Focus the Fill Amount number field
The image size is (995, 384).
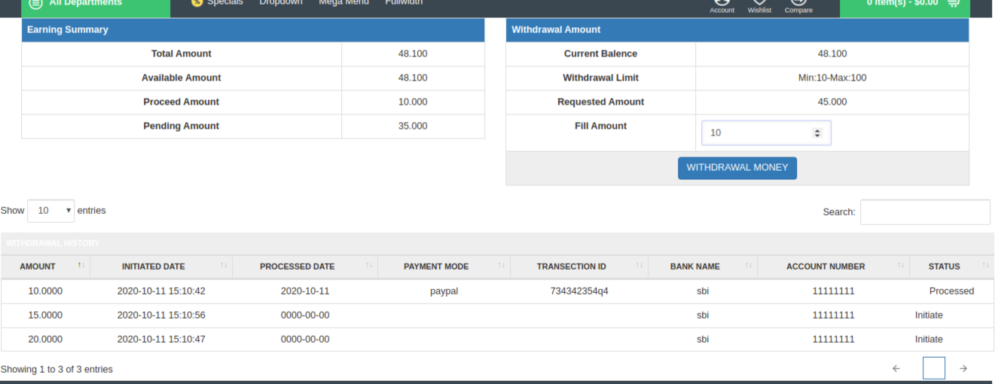(766, 133)
